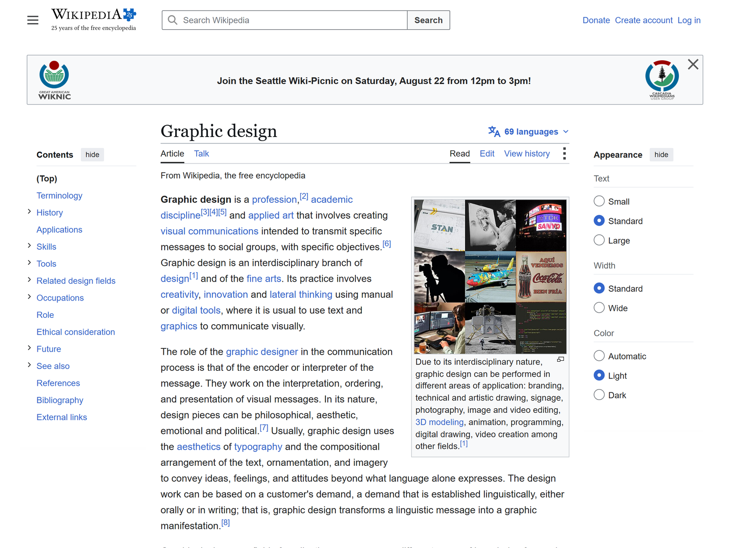Select Standard text size
The image size is (730, 548).
coord(599,221)
